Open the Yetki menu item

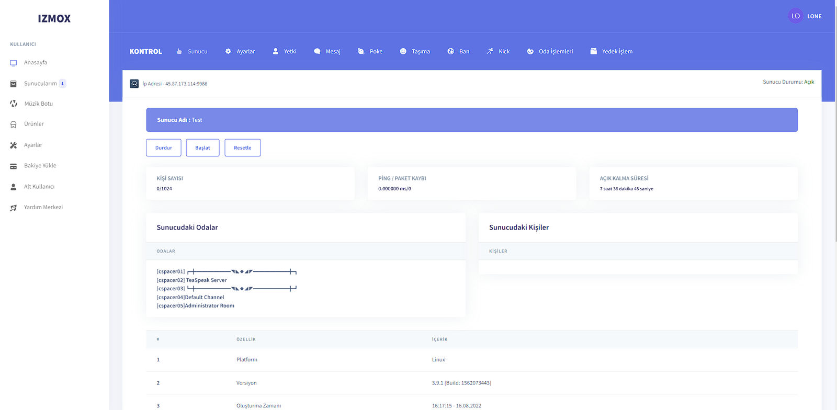coord(285,51)
